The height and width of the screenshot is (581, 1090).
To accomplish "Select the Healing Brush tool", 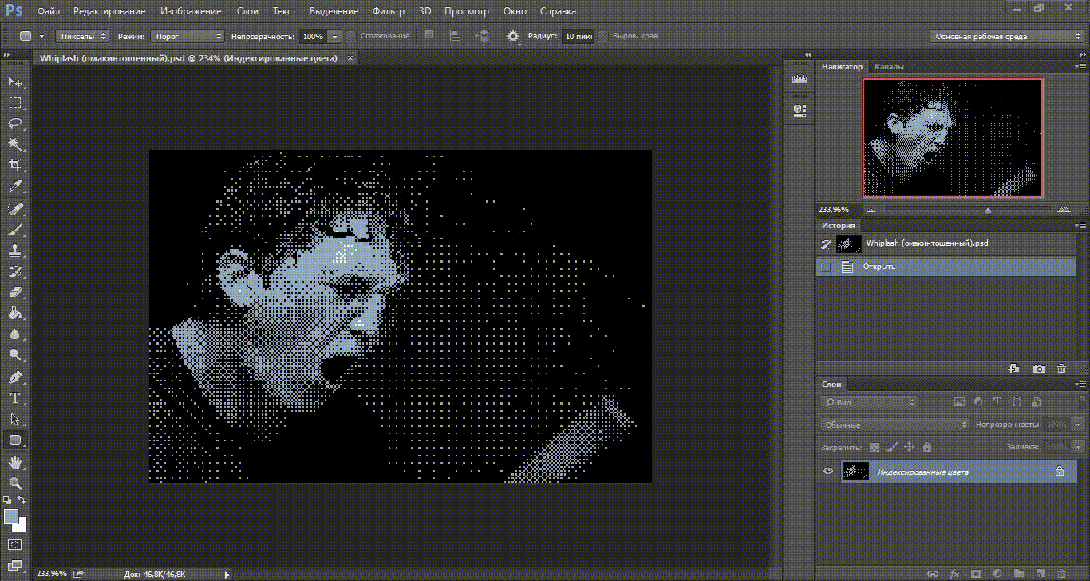I will (15, 209).
